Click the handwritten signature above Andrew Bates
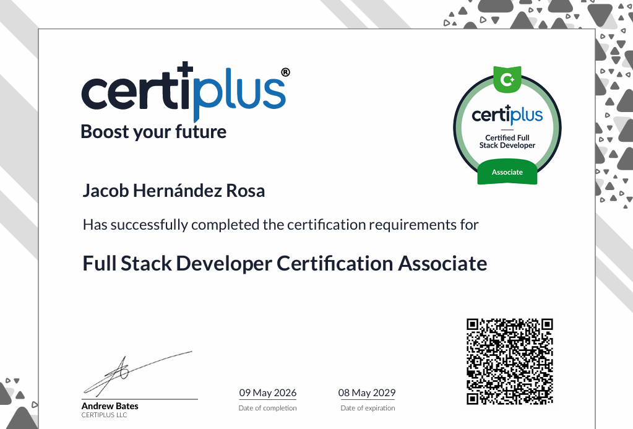 [137, 374]
